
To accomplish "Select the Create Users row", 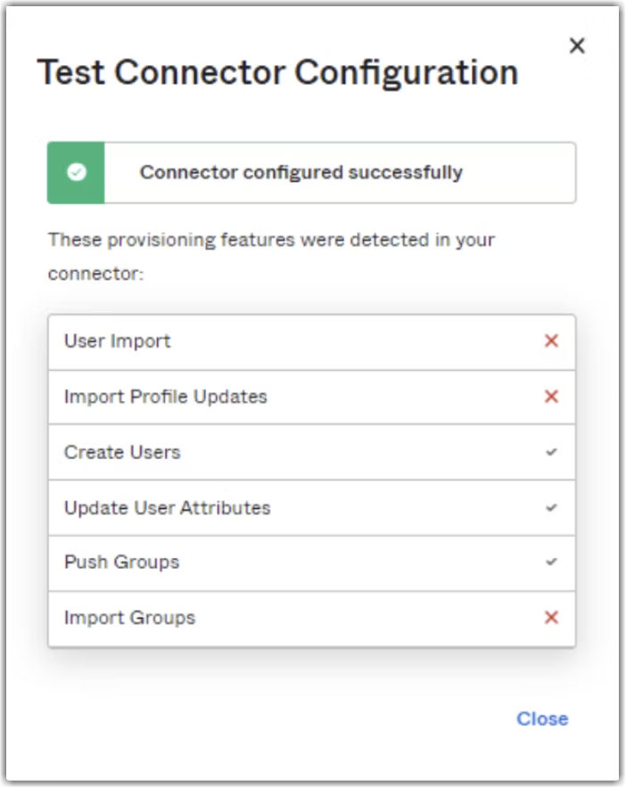I will pos(312,452).
